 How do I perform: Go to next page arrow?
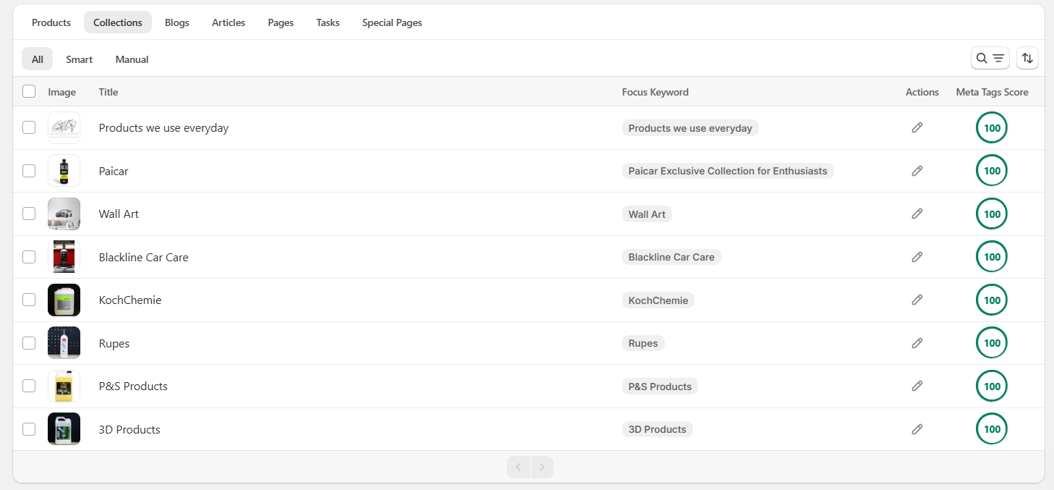[542, 467]
